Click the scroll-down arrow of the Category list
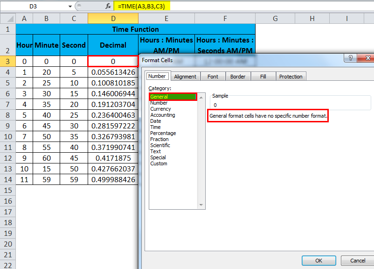 [x=201, y=205]
